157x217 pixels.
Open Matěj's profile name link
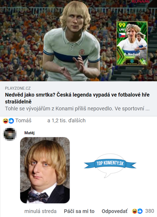[x=29, y=133]
